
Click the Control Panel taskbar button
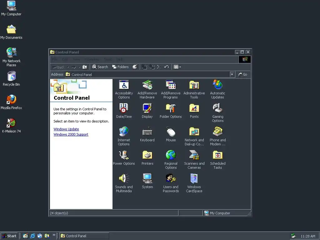pyautogui.click(x=84, y=236)
